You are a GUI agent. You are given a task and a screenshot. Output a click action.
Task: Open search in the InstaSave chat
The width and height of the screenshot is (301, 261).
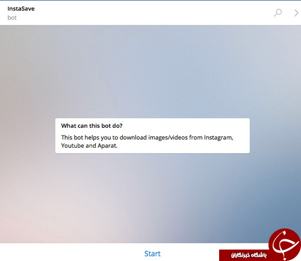[x=278, y=13]
